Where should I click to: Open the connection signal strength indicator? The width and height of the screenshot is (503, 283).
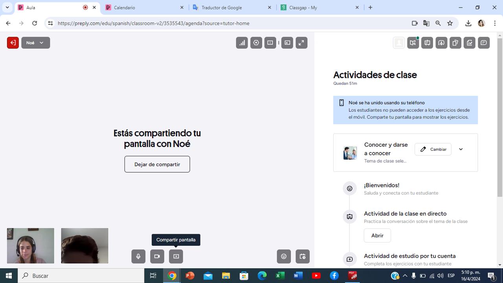[242, 43]
